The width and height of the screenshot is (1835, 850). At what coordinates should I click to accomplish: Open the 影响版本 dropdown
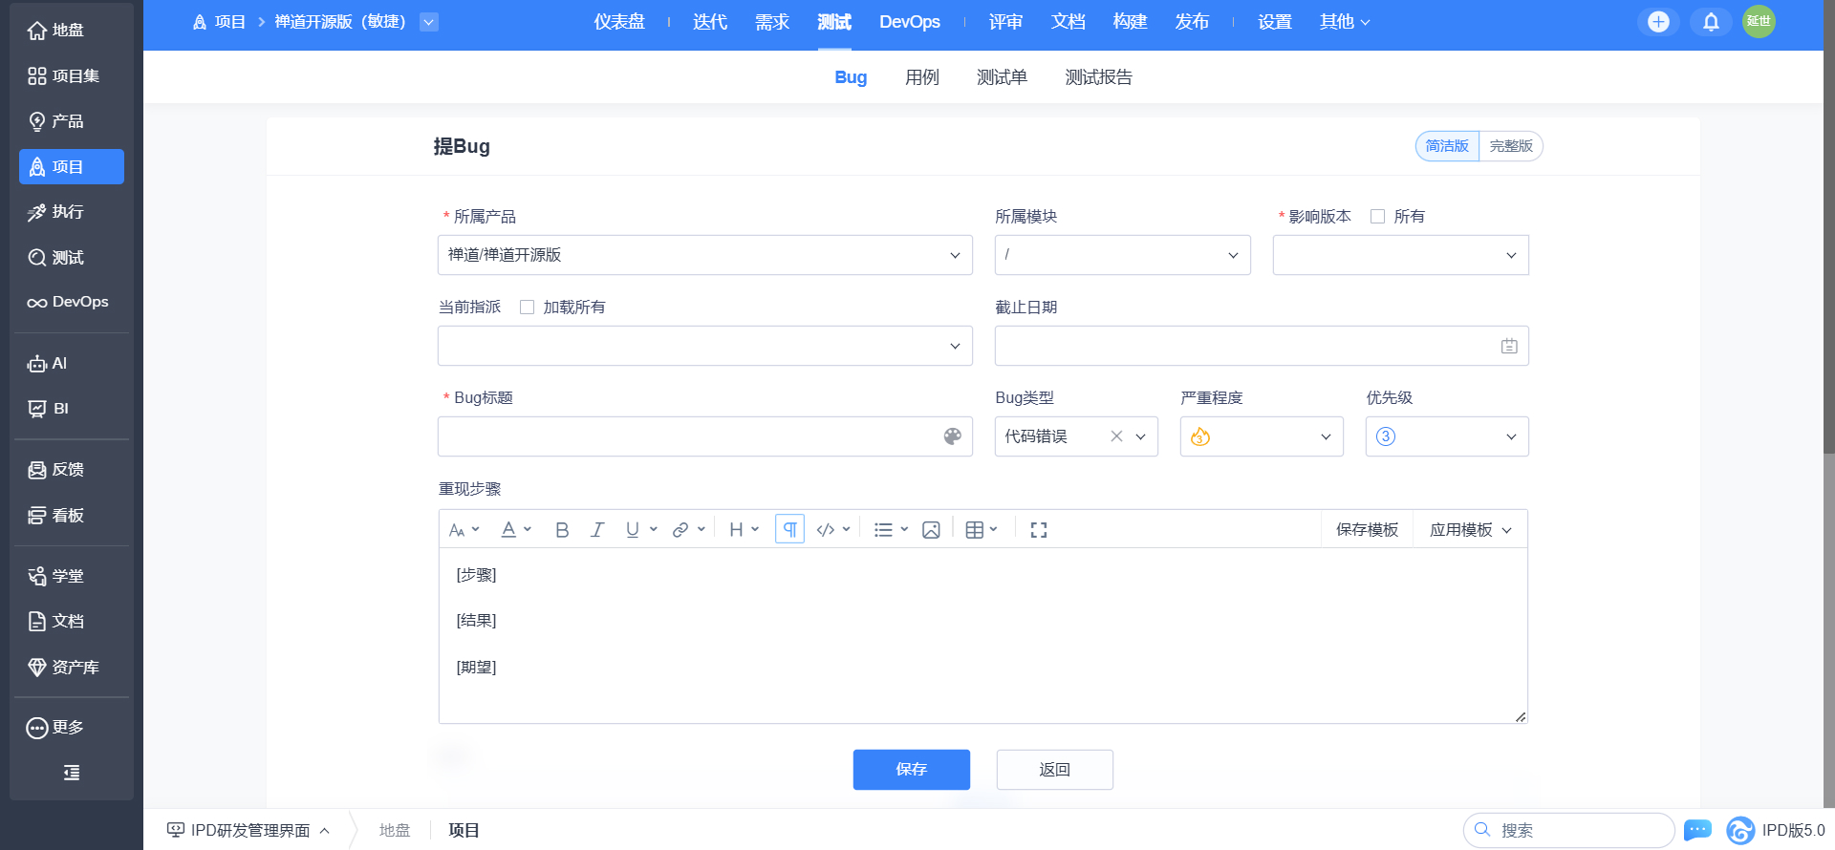click(1401, 255)
